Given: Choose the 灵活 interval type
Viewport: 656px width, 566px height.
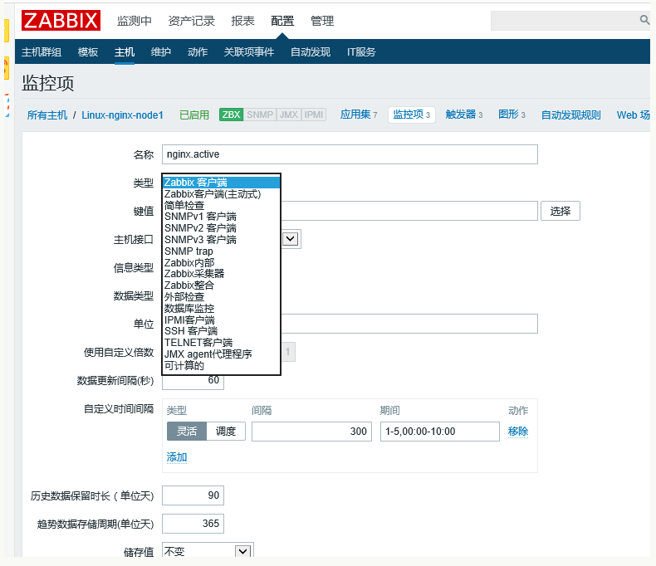Looking at the screenshot, I should tap(187, 431).
